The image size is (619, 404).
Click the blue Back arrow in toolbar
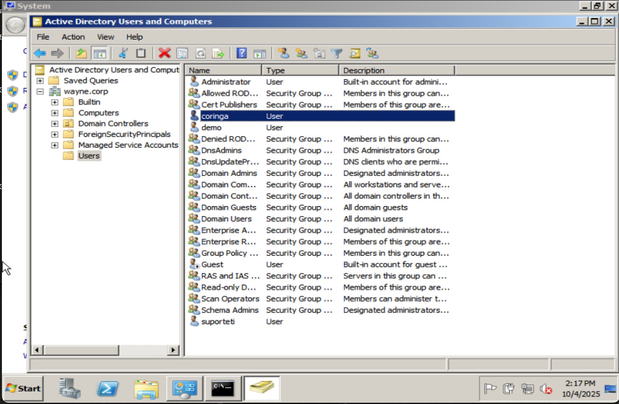[40, 53]
